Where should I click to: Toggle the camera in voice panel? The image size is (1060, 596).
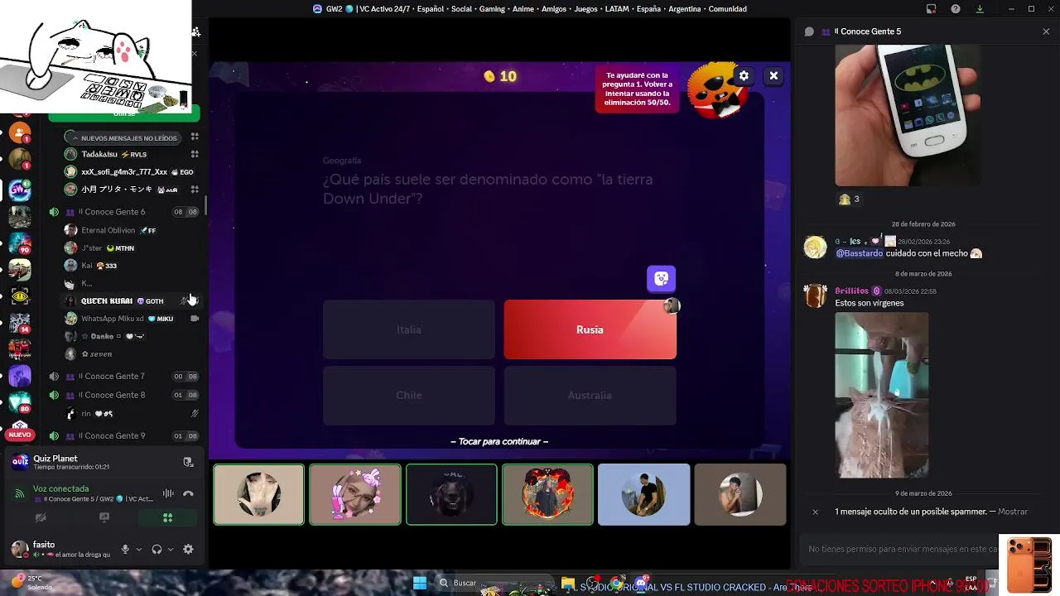pyautogui.click(x=41, y=517)
